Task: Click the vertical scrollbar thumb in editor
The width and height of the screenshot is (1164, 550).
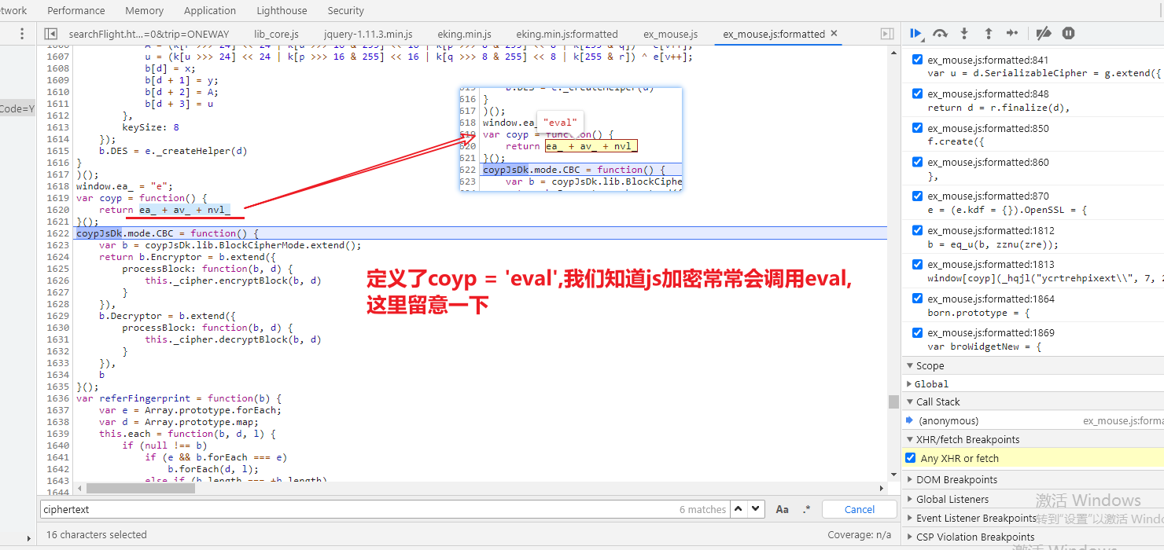Action: click(893, 401)
